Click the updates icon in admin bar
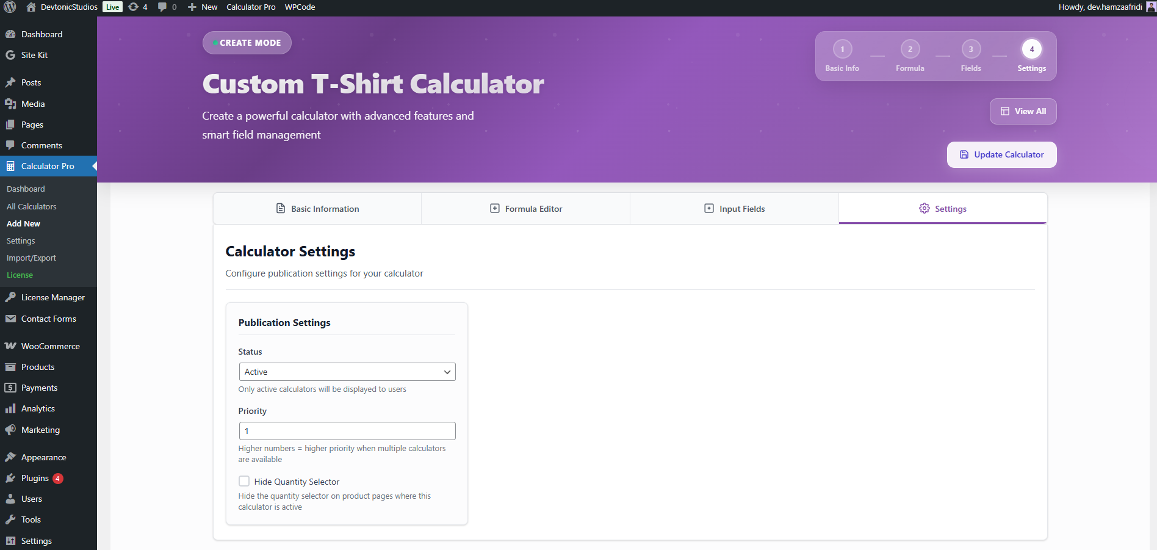The width and height of the screenshot is (1157, 550). tap(133, 7)
